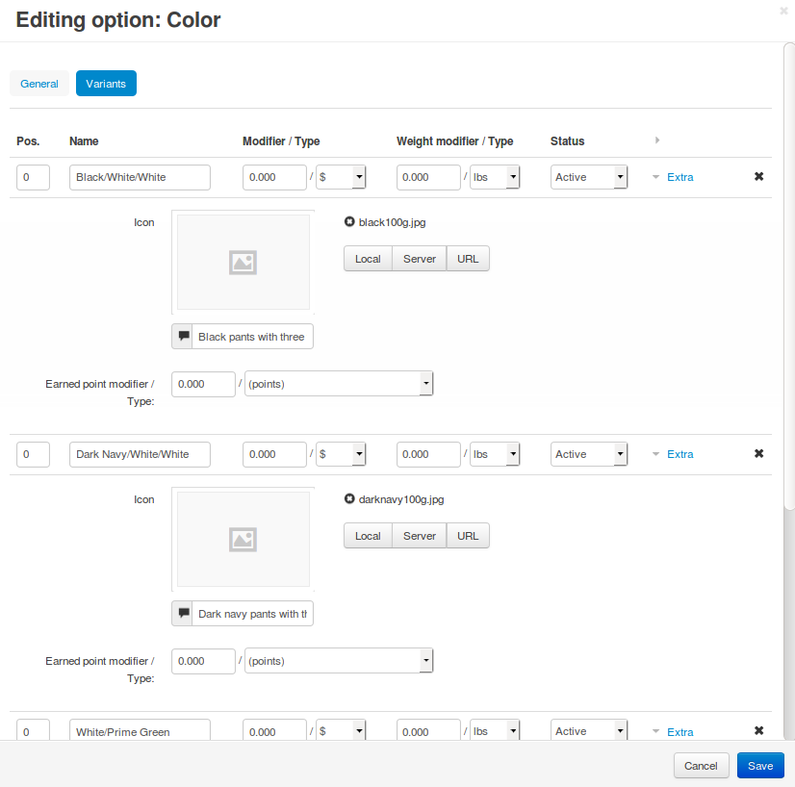Cancel editing the Color option
The height and width of the screenshot is (787, 795).
click(x=701, y=766)
